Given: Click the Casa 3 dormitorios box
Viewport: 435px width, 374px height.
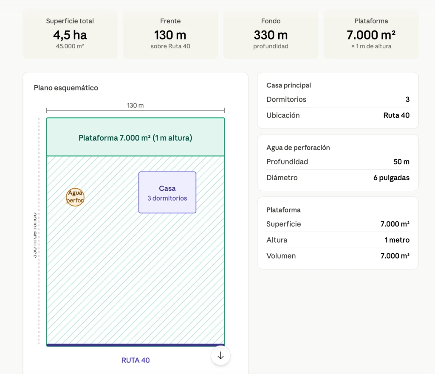Looking at the screenshot, I should 167,193.
